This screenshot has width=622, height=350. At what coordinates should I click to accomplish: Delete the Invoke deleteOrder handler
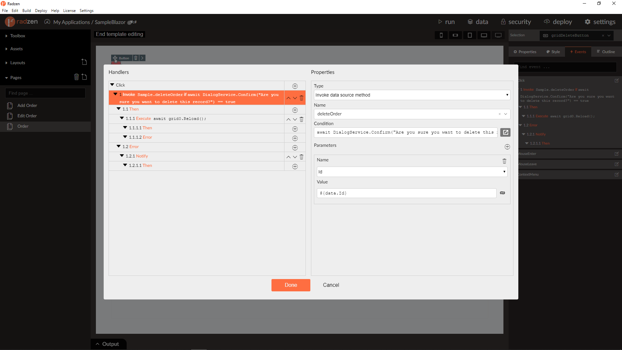pyautogui.click(x=301, y=98)
